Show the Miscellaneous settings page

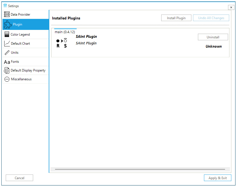click(x=25, y=79)
